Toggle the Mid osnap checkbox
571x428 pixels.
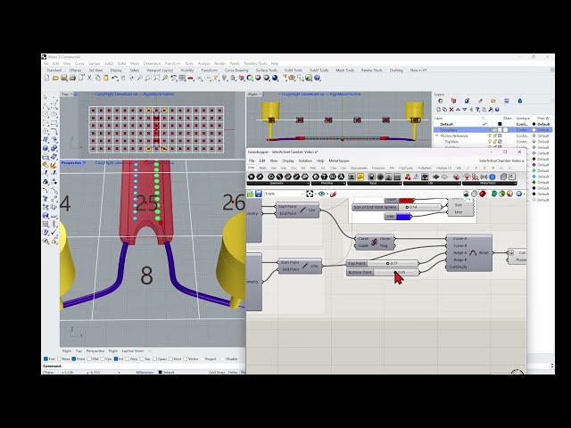click(x=89, y=358)
